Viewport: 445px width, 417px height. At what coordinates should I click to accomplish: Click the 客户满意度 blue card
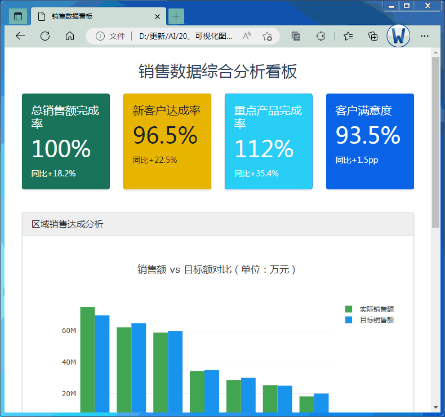[x=370, y=141]
